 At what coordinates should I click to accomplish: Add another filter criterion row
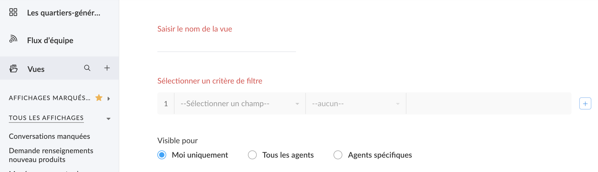(585, 104)
